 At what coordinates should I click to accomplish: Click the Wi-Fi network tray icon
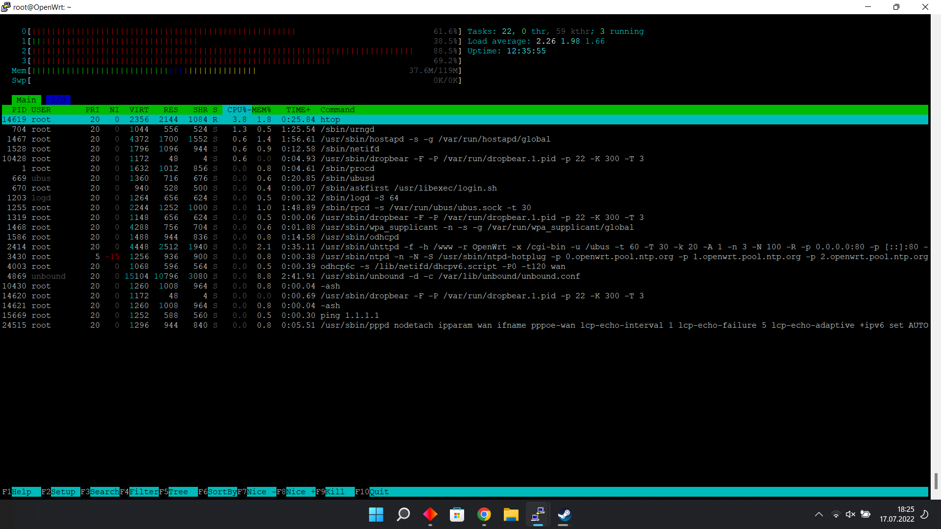click(836, 514)
